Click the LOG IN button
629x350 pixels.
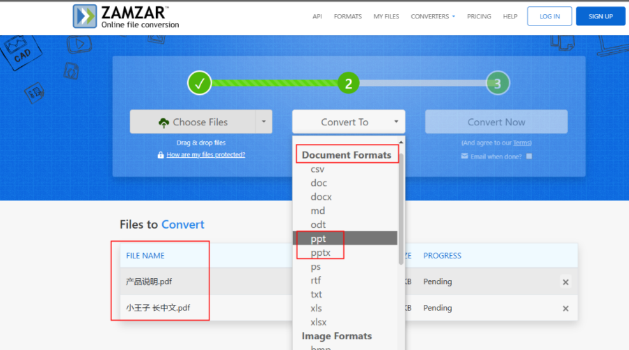pyautogui.click(x=549, y=16)
